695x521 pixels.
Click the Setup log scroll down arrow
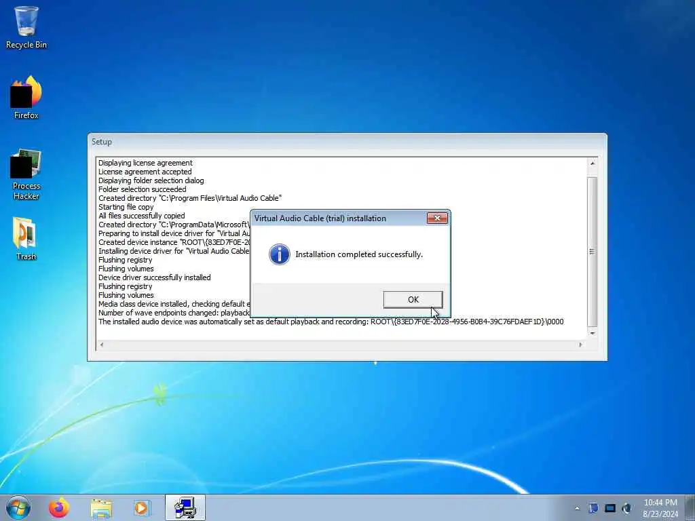point(592,333)
